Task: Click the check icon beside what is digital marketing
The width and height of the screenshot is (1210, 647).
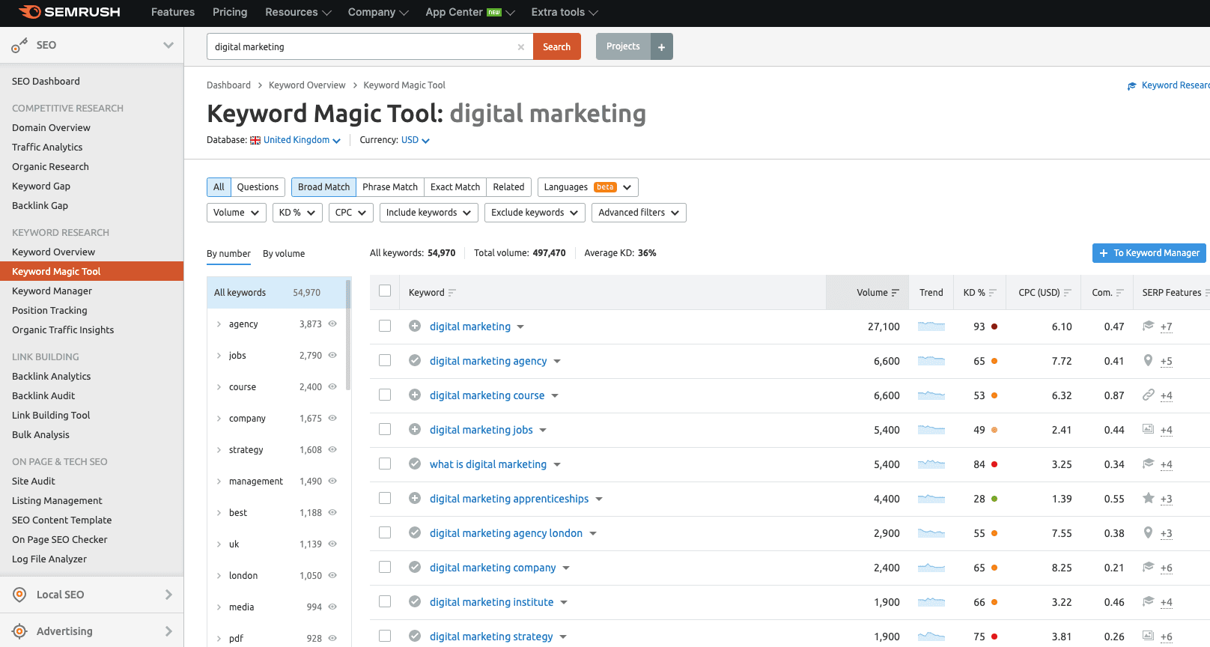Action: (415, 464)
